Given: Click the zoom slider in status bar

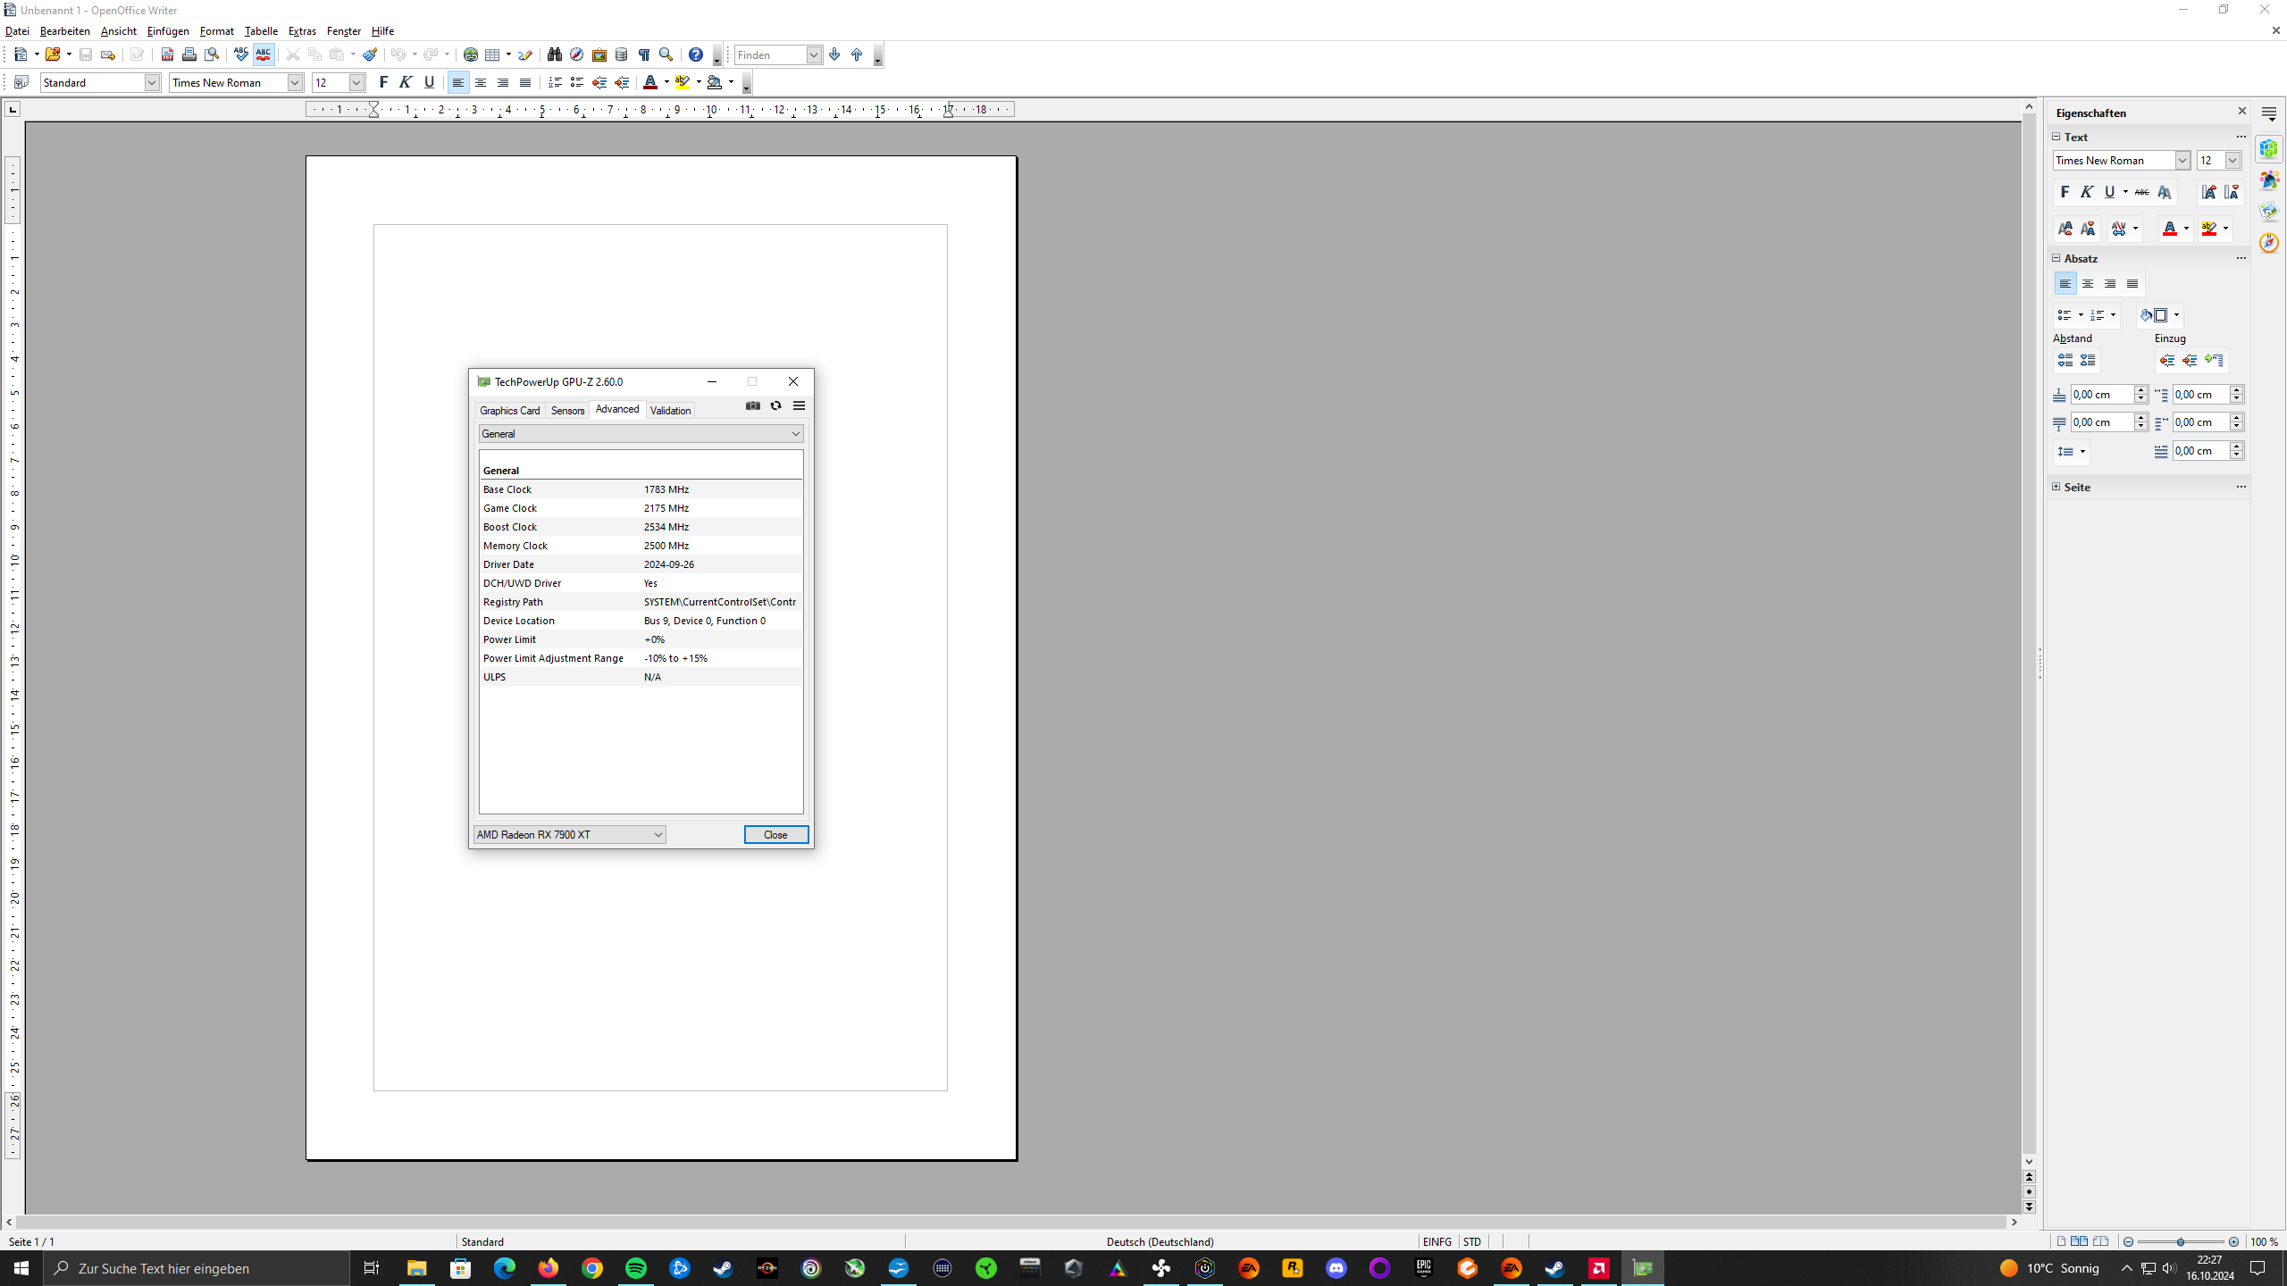Looking at the screenshot, I should coord(2181,1241).
